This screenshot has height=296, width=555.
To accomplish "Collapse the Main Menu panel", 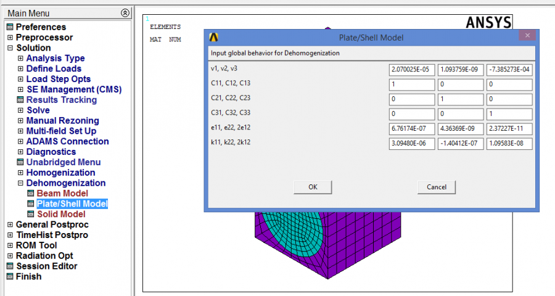I will (125, 13).
